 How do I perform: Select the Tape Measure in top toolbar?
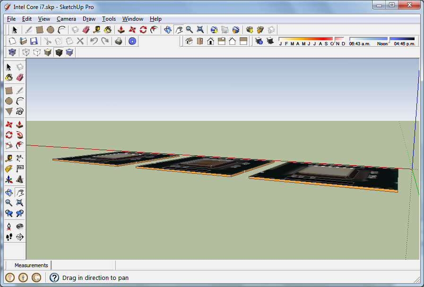point(97,30)
